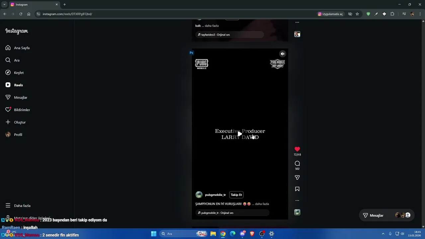
Task: Open the audio thumbnail of tayfavideo3 reel
Action: click(x=297, y=34)
